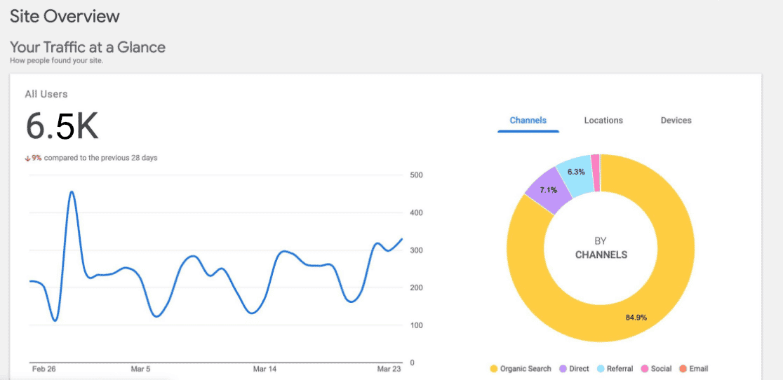Viewport: 783px width, 380px height.
Task: Click the 500 y-axis value
Action: click(x=417, y=175)
